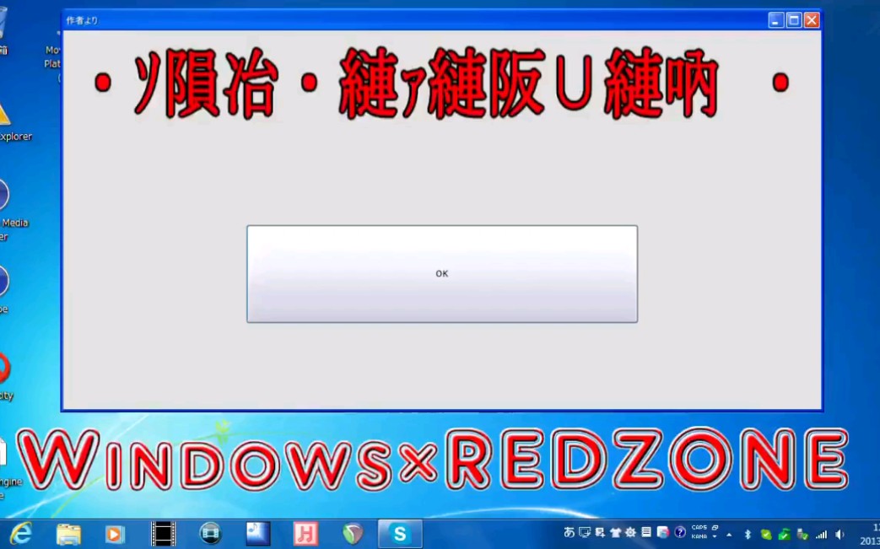Image resolution: width=880 pixels, height=549 pixels.
Task: Open the language bar help question mark
Action: (x=680, y=532)
